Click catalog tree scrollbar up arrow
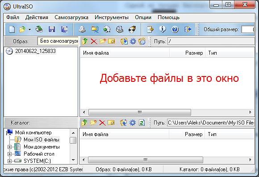Image resolution: width=259 pixels, height=177 pixels. click(73, 133)
